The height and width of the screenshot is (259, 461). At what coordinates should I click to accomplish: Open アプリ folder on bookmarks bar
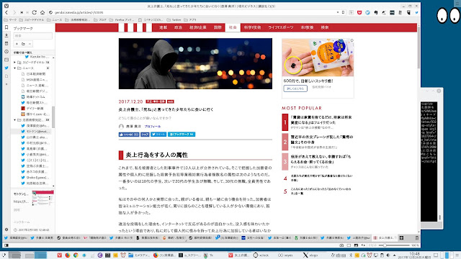click(190, 20)
